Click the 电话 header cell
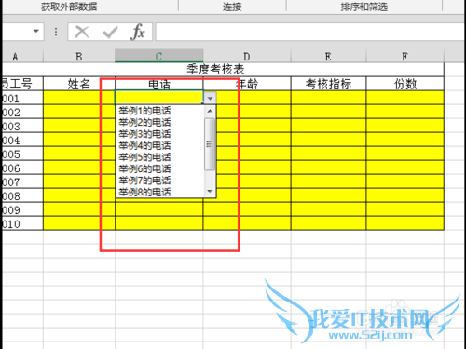Image resolution: width=466 pixels, height=349 pixels. tap(159, 84)
